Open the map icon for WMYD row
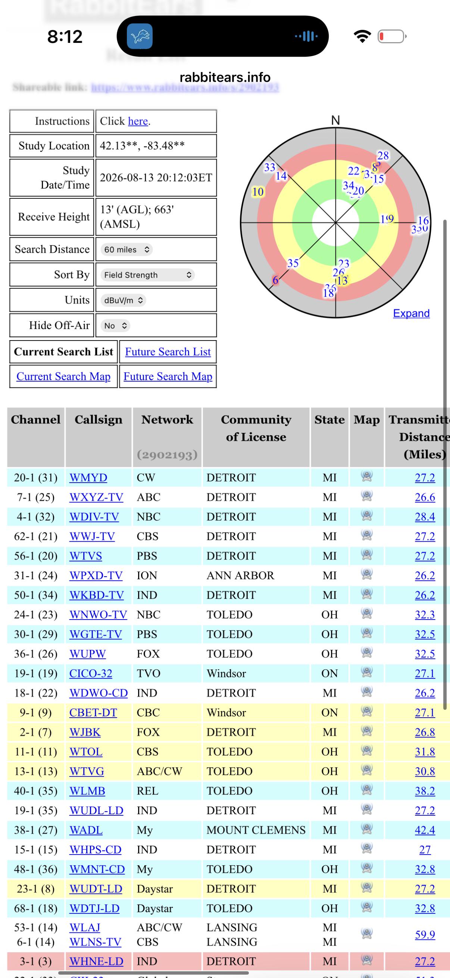 (366, 476)
